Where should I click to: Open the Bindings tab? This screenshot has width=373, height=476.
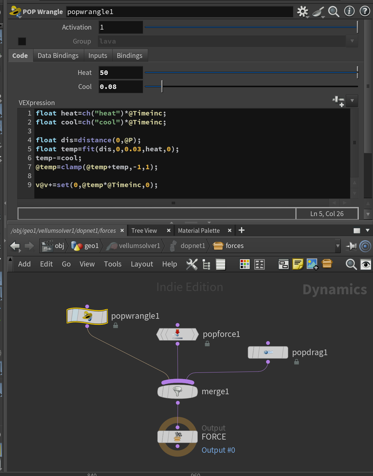coord(130,56)
